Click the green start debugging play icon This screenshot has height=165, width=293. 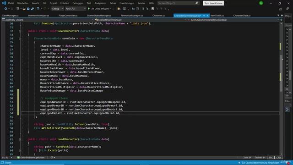coord(89,9)
